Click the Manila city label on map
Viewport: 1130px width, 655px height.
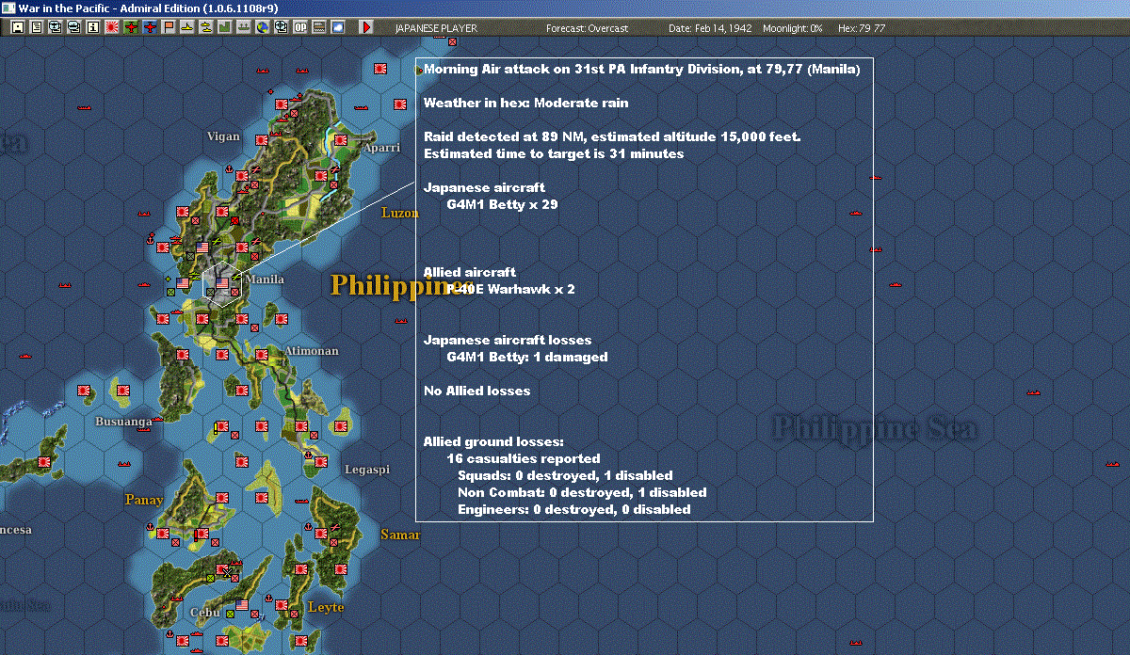point(265,280)
